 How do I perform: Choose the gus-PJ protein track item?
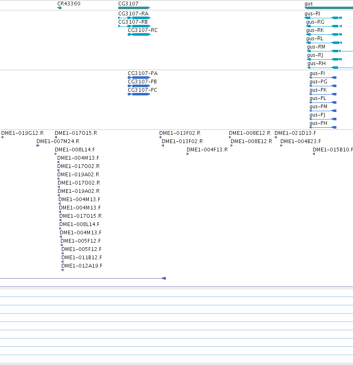tap(323, 119)
